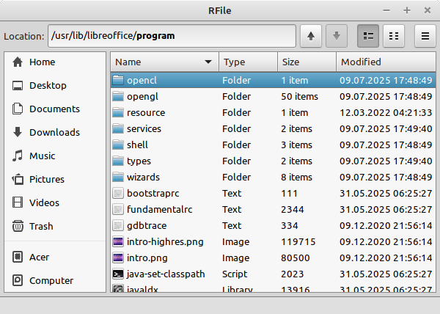Close the RFile window
Screen dimensions: 440x314
point(428,10)
